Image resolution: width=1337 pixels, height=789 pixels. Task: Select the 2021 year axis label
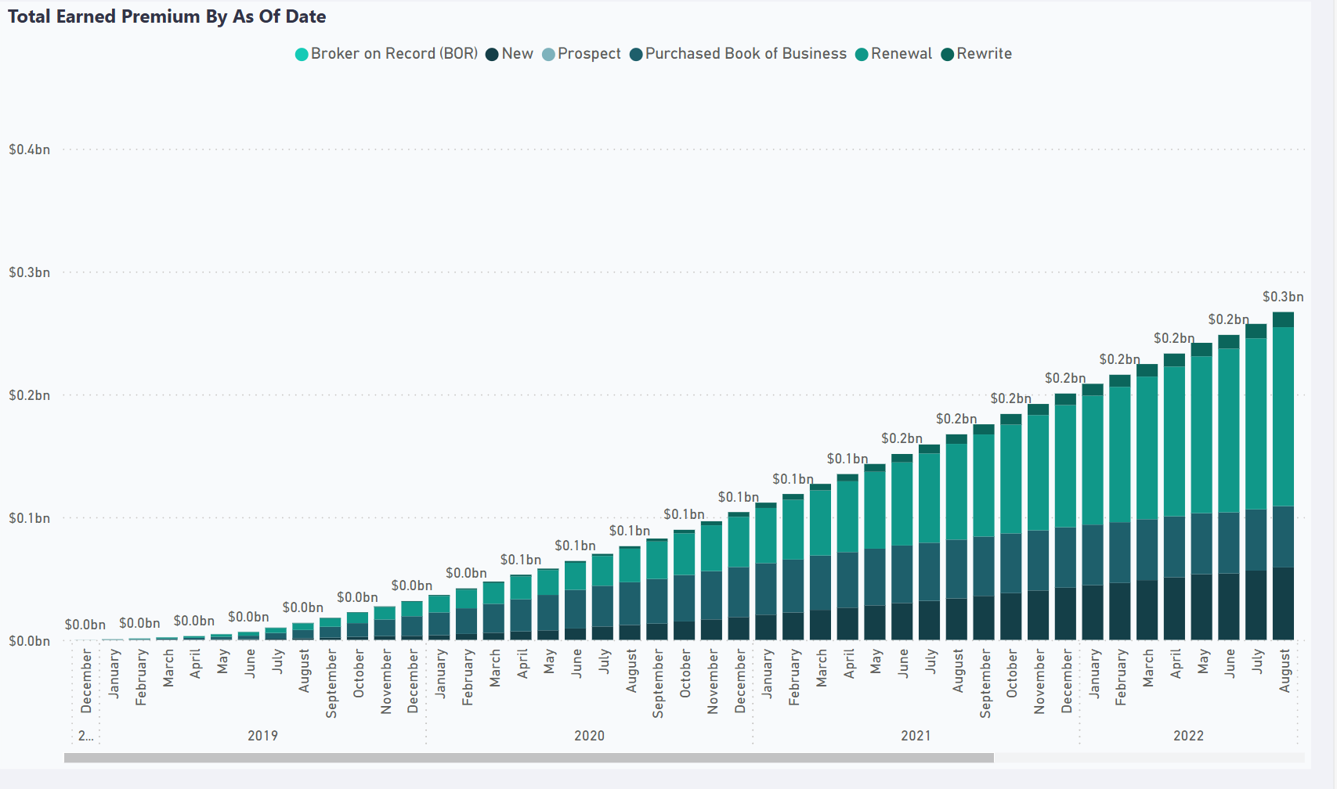pos(916,736)
